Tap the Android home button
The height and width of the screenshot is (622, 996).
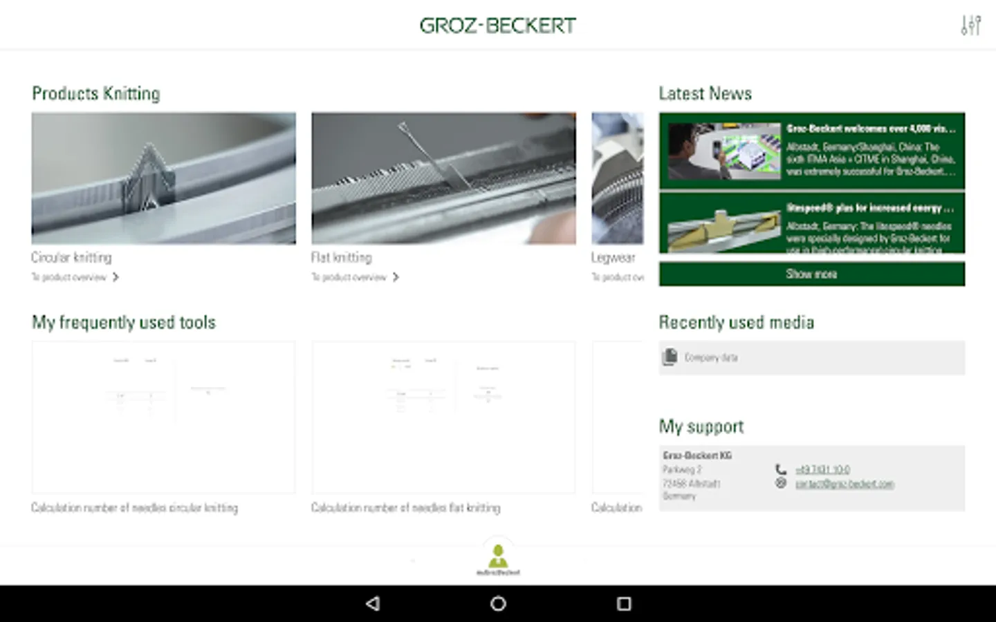[498, 603]
